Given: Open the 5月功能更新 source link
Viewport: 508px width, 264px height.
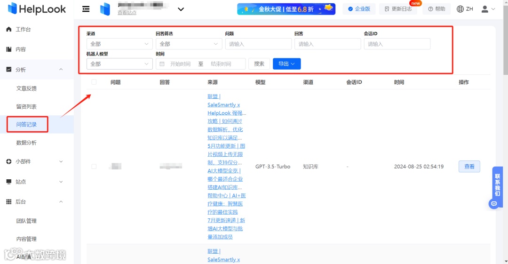Looking at the screenshot, I should pyautogui.click(x=226, y=154).
